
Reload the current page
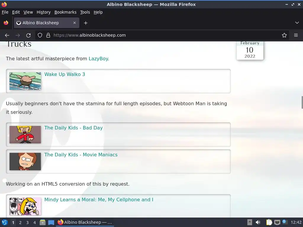pos(28,35)
